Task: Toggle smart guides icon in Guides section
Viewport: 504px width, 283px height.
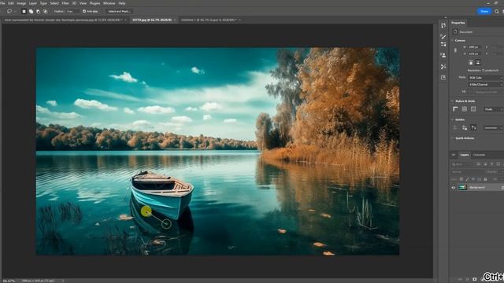Action: point(473,127)
